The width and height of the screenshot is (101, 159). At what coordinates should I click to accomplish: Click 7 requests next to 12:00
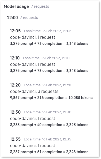[x=29, y=18]
